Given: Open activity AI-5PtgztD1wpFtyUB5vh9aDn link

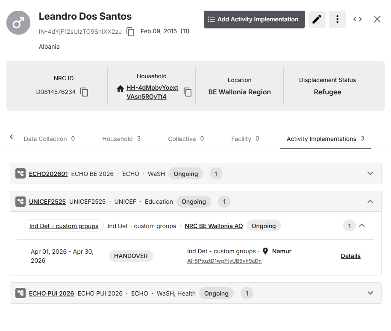Looking at the screenshot, I should point(224,261).
